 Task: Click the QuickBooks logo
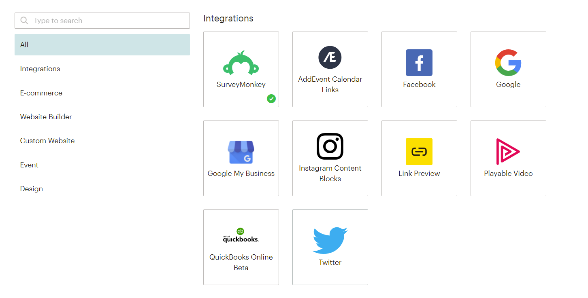(241, 236)
